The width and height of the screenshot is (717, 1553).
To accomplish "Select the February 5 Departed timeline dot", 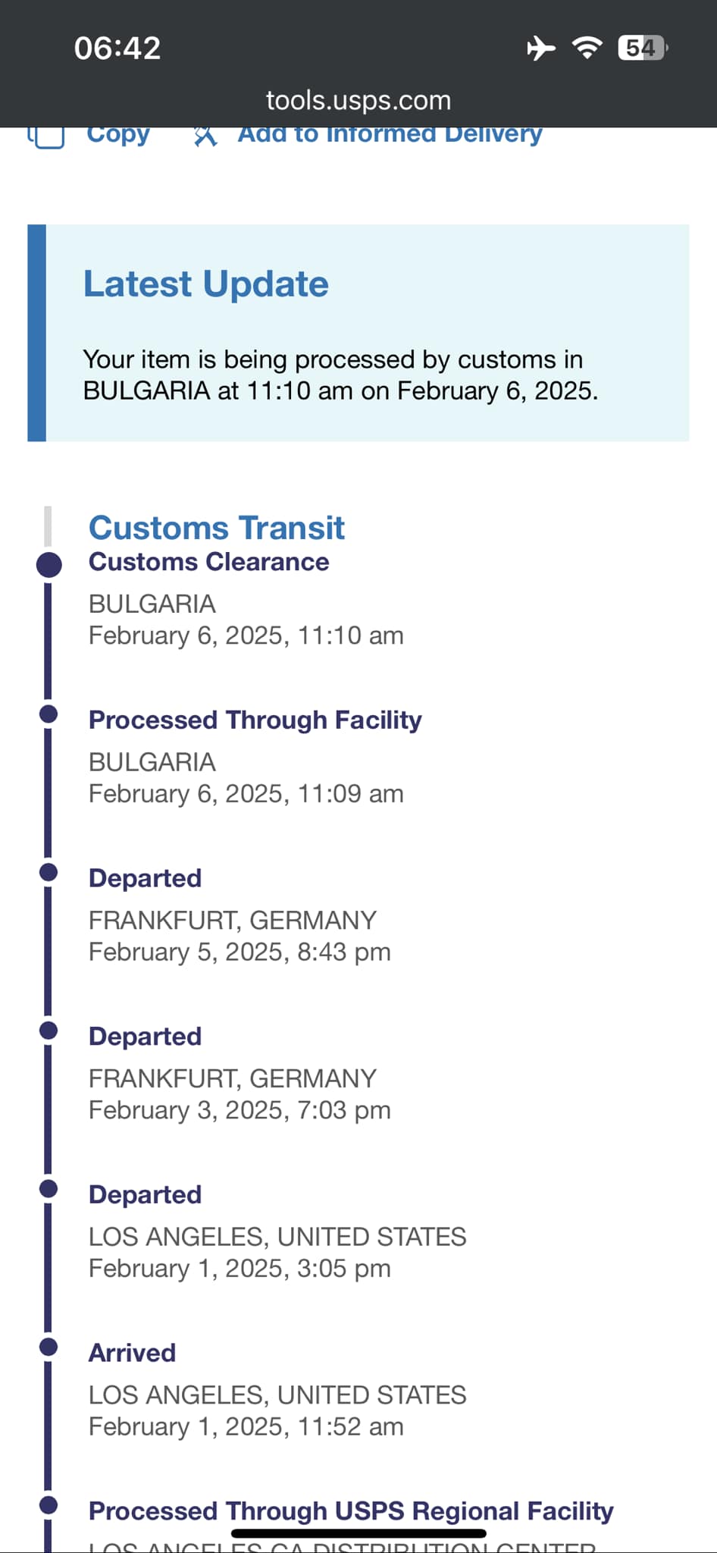I will click(x=49, y=872).
